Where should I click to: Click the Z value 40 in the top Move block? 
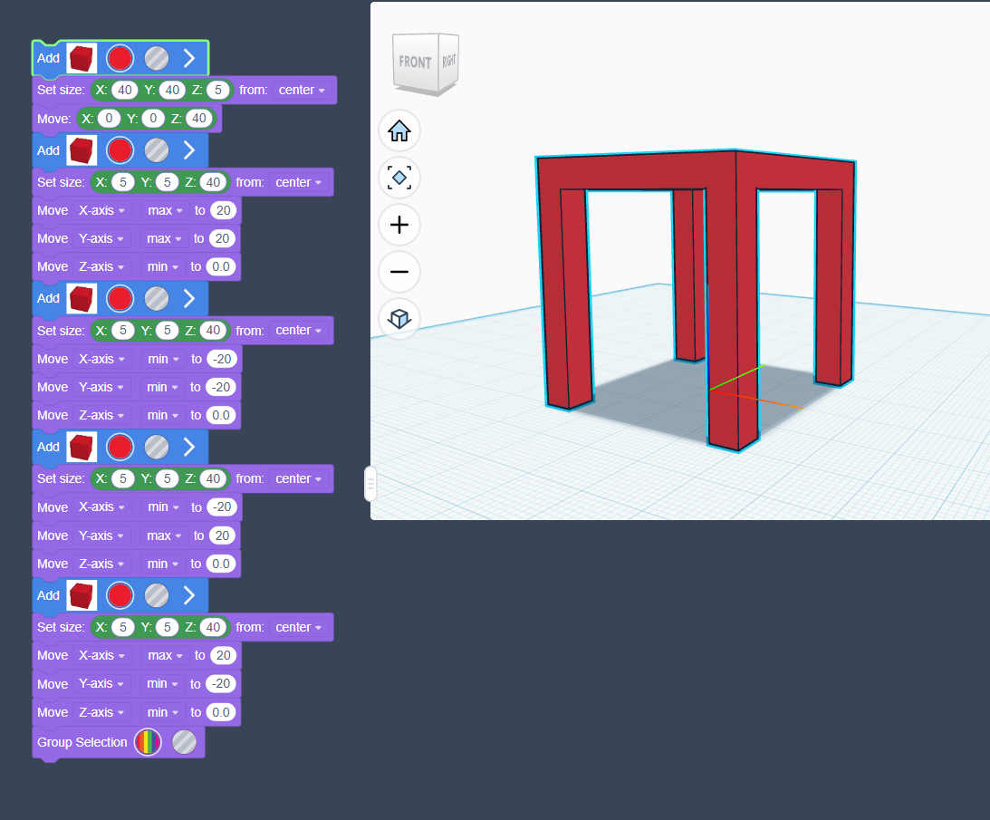198,119
